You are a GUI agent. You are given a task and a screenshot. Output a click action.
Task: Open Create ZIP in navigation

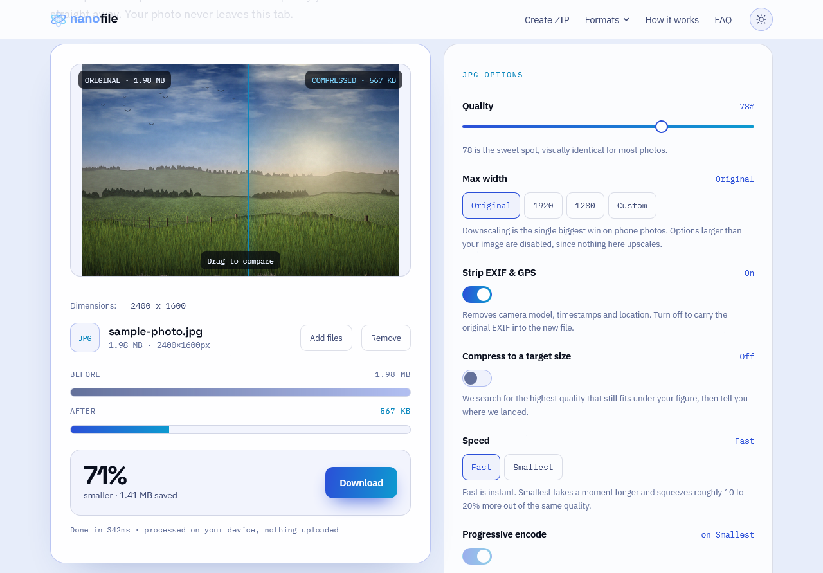point(547,20)
